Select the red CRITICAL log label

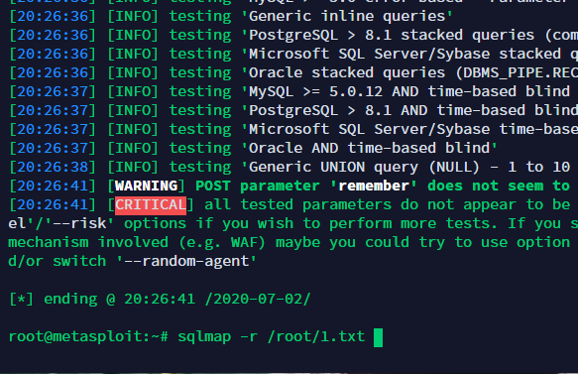pos(151,205)
